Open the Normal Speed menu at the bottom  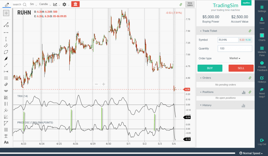pos(251,153)
